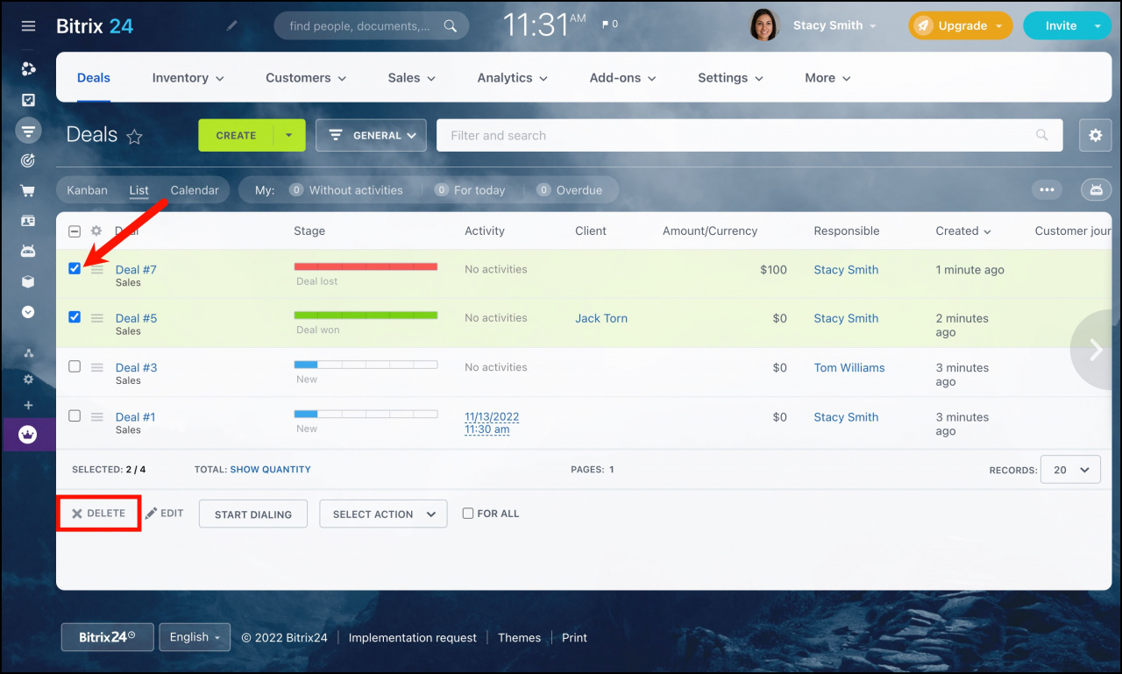Click the row menu icon for Deal #7
This screenshot has width=1122, height=674.
97,269
